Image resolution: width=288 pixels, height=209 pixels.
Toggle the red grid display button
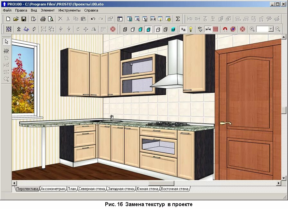216,29
